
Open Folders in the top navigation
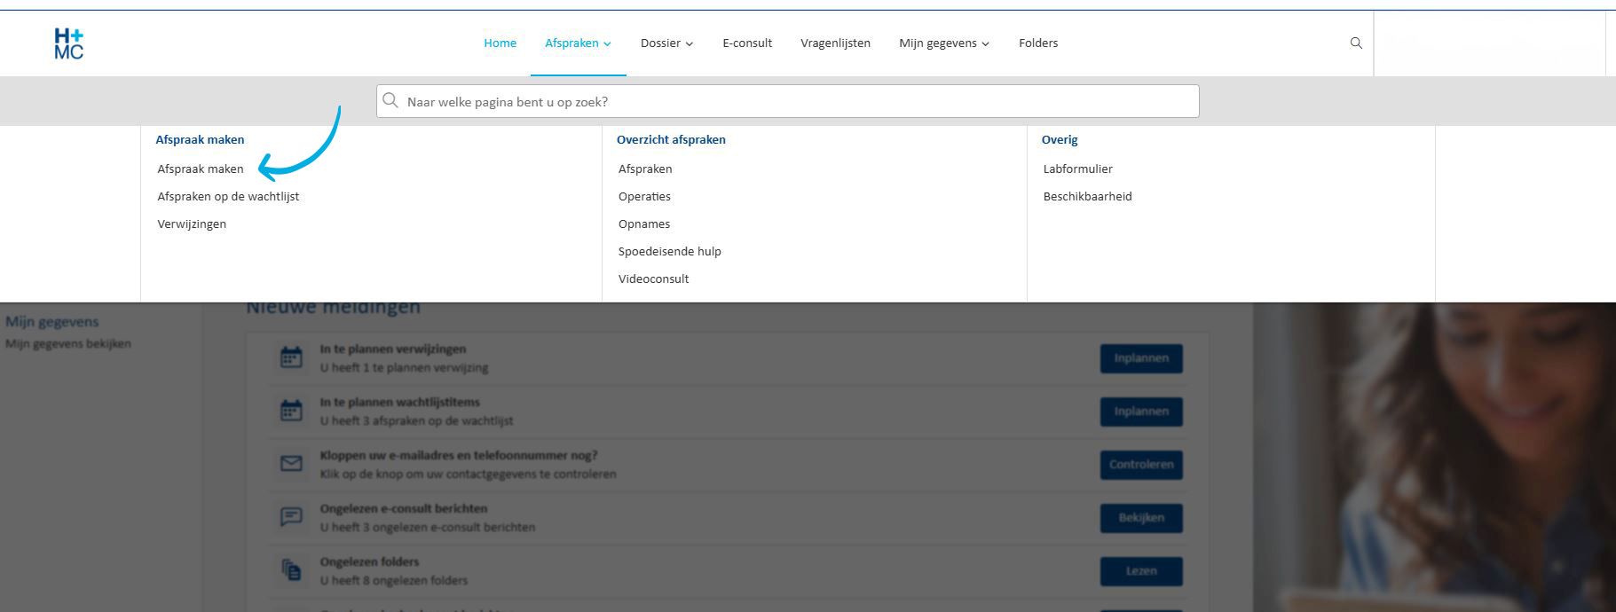pos(1037,43)
